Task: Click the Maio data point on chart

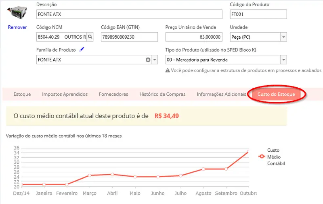Action: [x=135, y=177]
